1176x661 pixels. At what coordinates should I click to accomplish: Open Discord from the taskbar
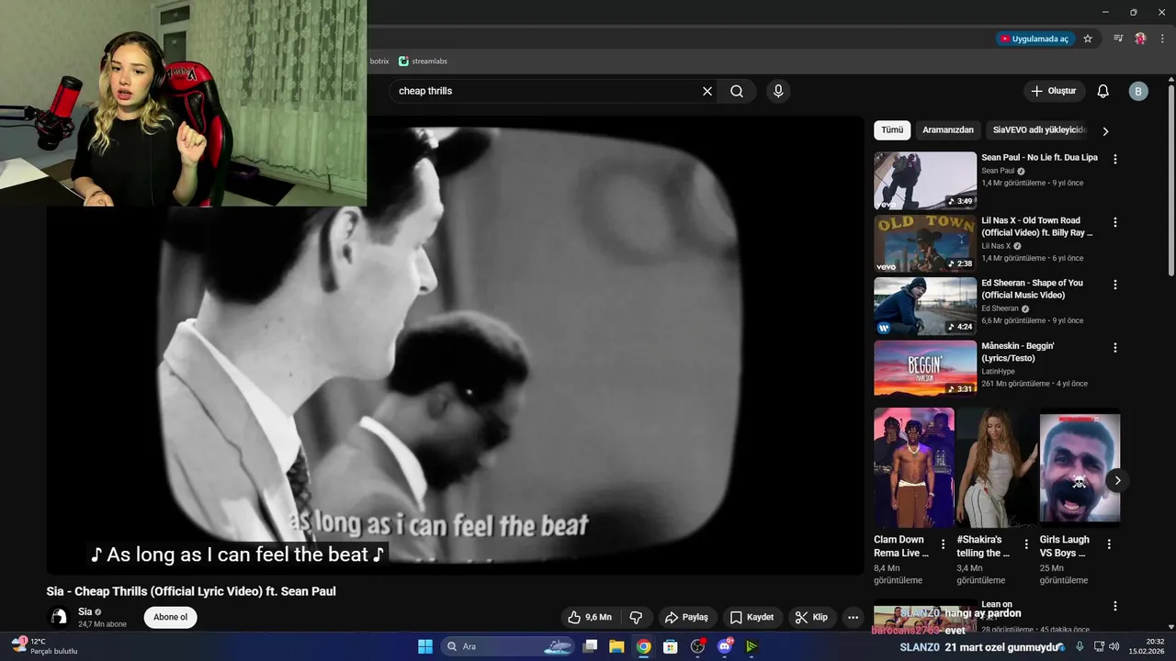pos(725,646)
